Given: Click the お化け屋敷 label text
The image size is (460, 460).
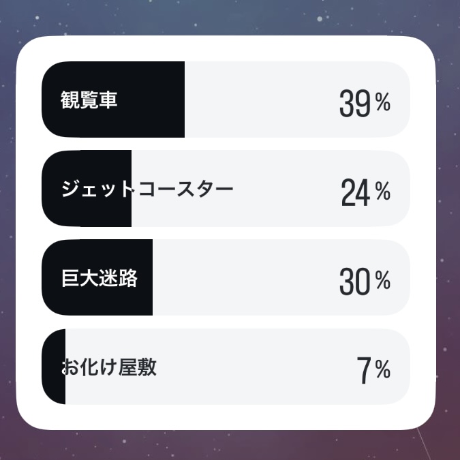Looking at the screenshot, I should coord(109,367).
